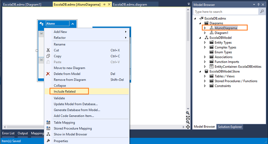268x144 pixels.
Task: Switch to Solution Explorer tab
Action: coord(230,127)
